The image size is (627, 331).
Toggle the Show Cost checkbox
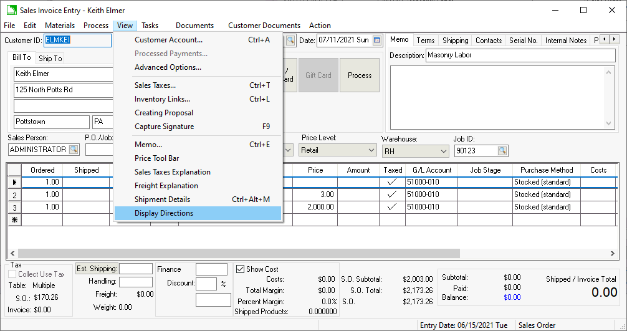241,269
